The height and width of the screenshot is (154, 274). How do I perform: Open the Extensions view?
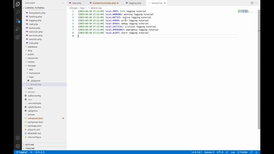[x=18, y=37]
